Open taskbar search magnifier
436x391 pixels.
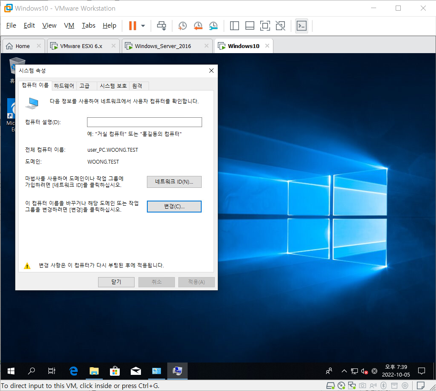click(x=31, y=371)
